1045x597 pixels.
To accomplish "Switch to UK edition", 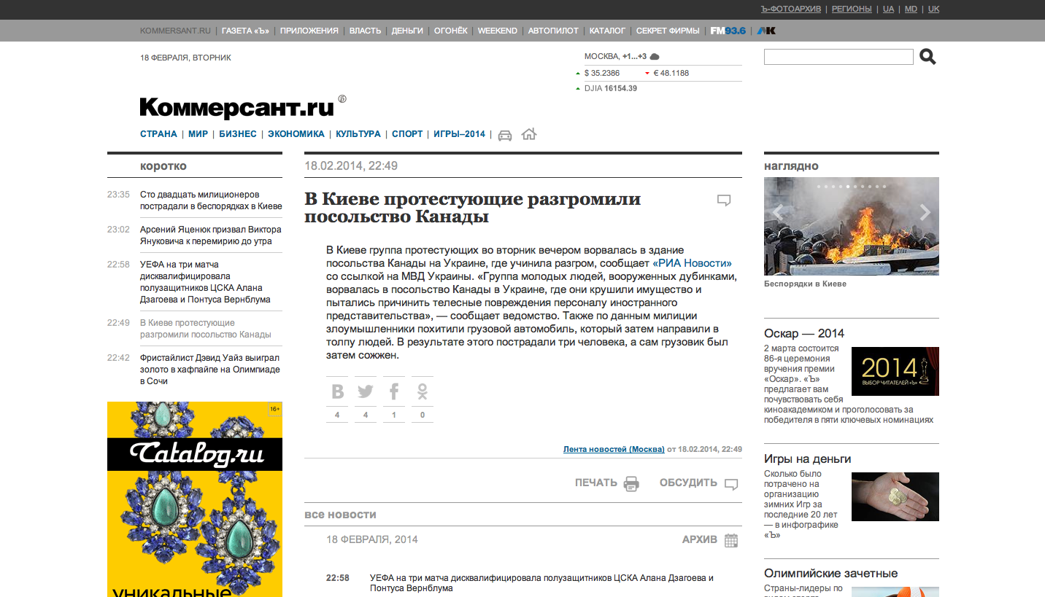I will point(933,9).
